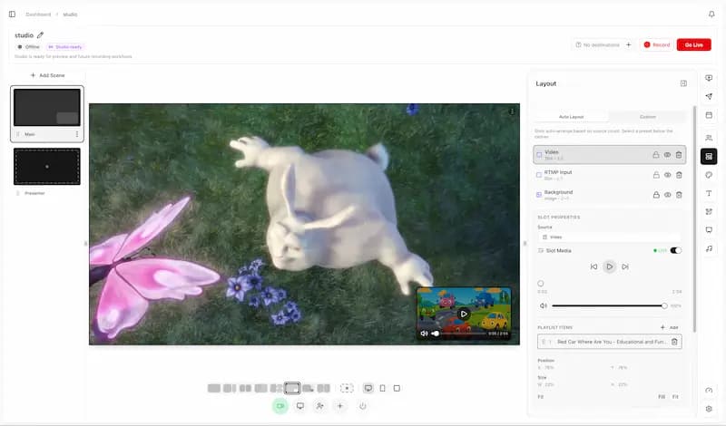Collapse the Layout panel
Screen dimensions: 726x426
(x=683, y=83)
